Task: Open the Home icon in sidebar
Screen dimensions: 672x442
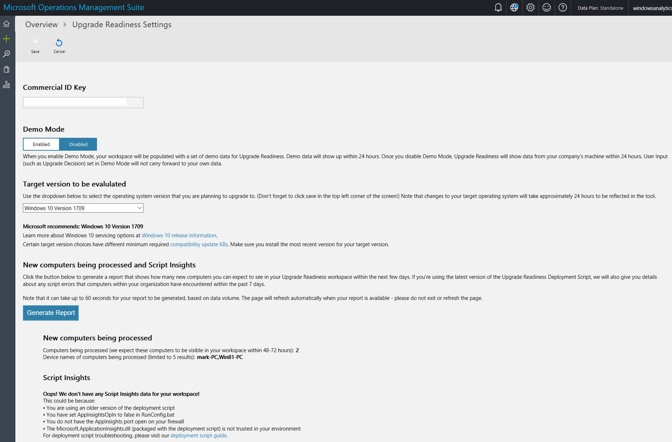Action: click(6, 24)
